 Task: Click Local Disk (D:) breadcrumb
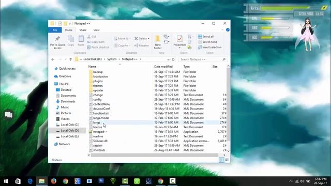pyautogui.click(x=93, y=59)
